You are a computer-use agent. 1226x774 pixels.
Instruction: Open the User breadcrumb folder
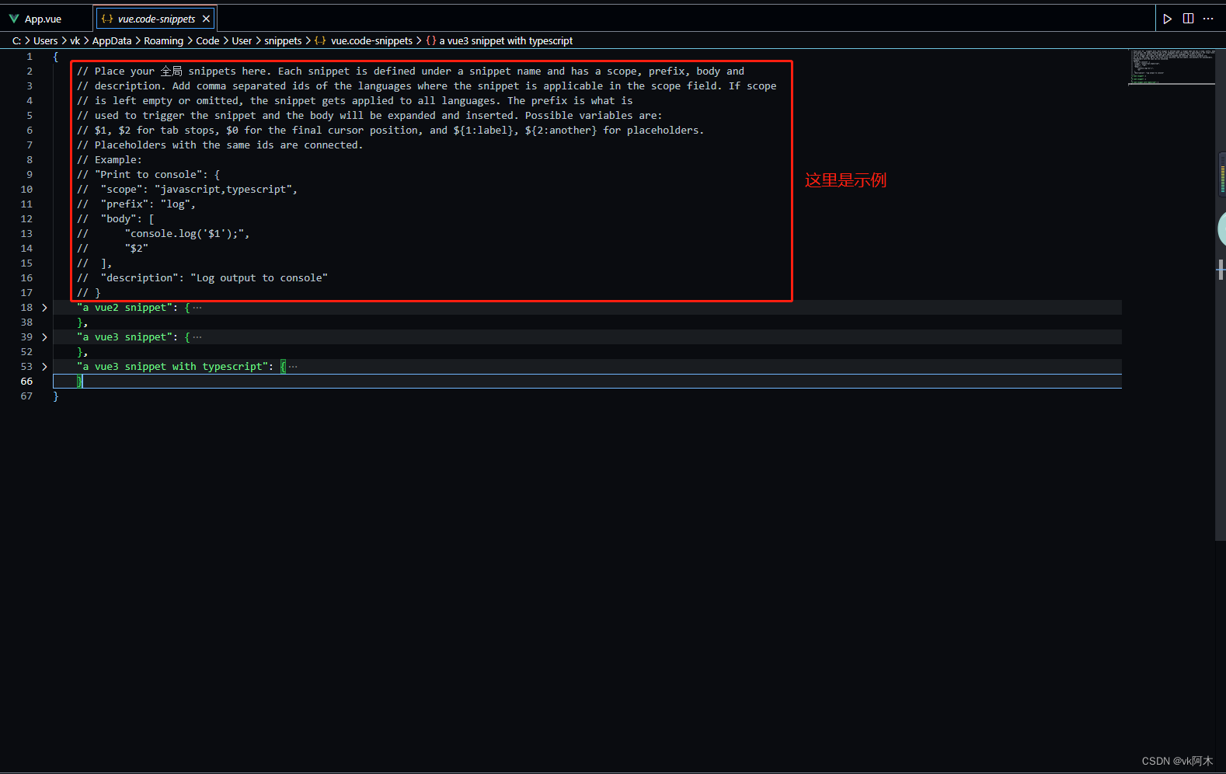242,40
